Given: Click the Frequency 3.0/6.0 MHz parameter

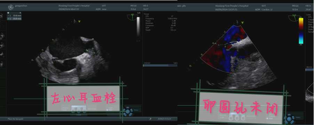Looking at the screenshot, I should click(x=161, y=19).
